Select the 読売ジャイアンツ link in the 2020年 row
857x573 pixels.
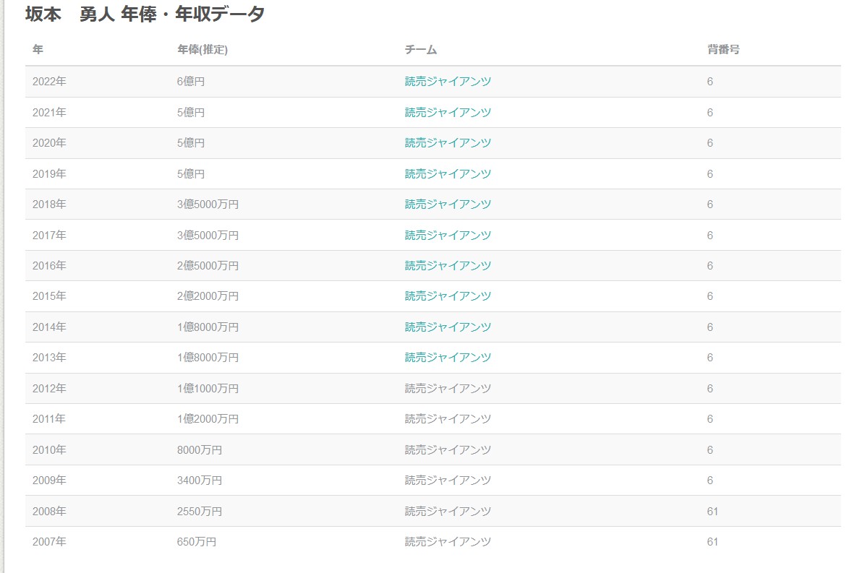pyautogui.click(x=448, y=143)
